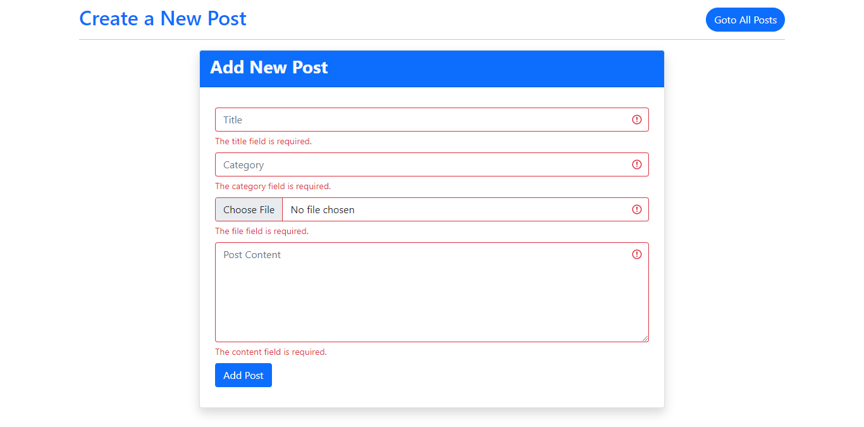Viewport: 864px width, 427px height.
Task: Click the horizontal divider under the heading
Action: point(432,39)
